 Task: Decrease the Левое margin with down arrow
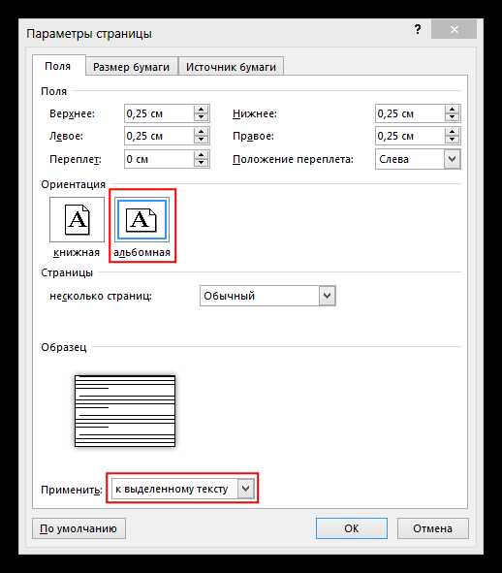click(202, 140)
